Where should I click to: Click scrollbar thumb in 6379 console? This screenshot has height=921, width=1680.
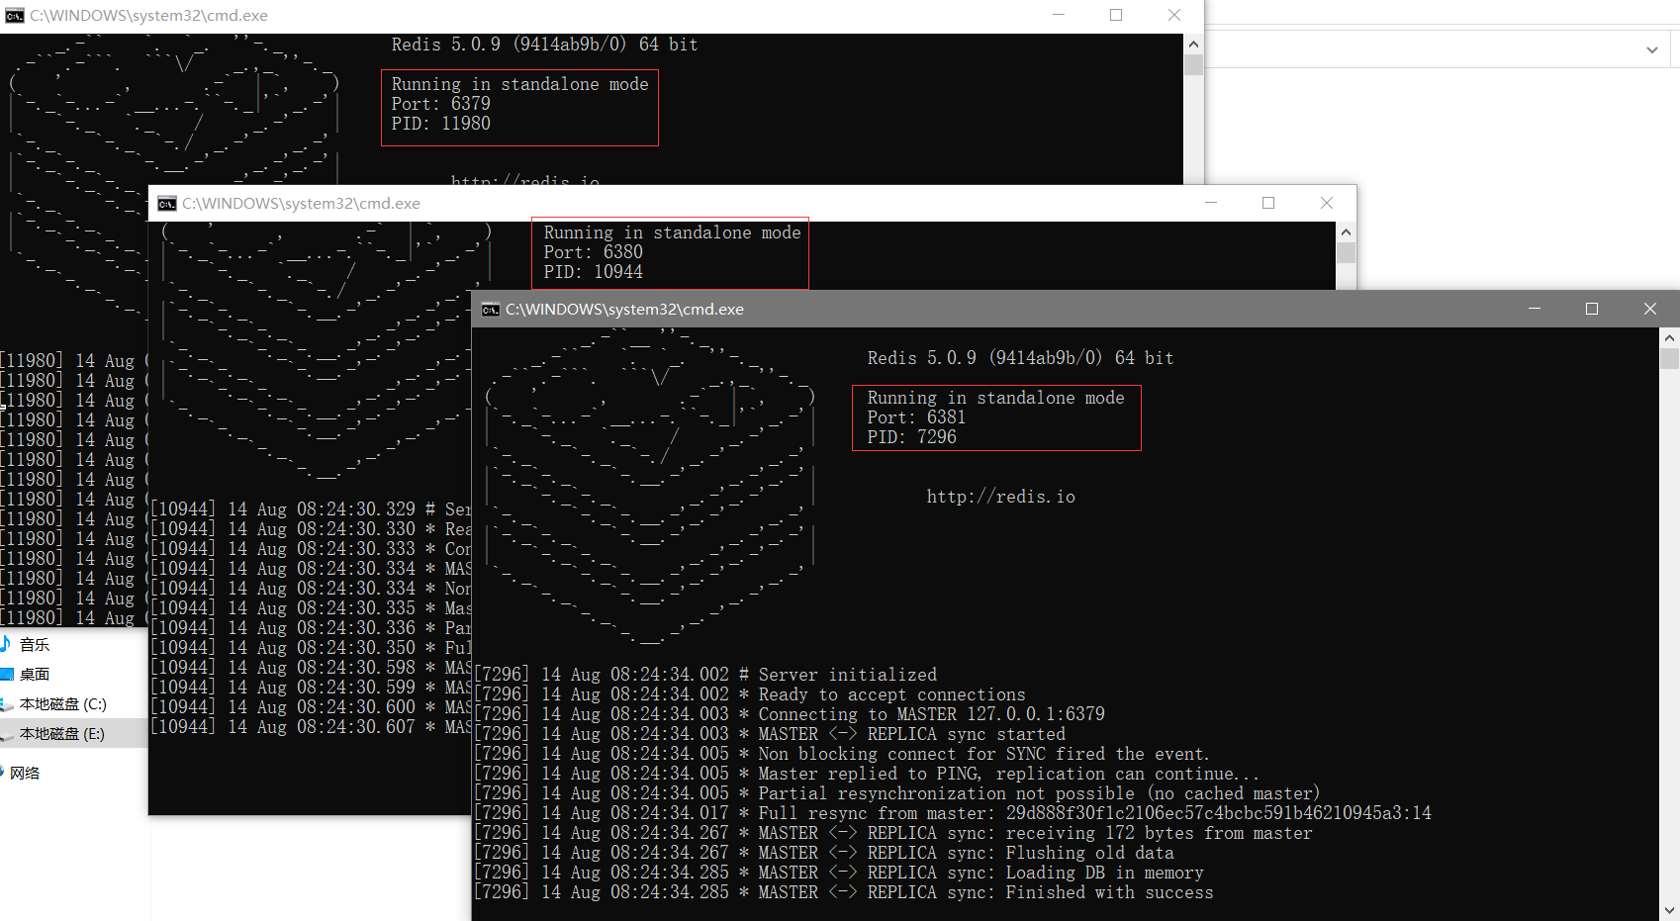pyautogui.click(x=1193, y=65)
